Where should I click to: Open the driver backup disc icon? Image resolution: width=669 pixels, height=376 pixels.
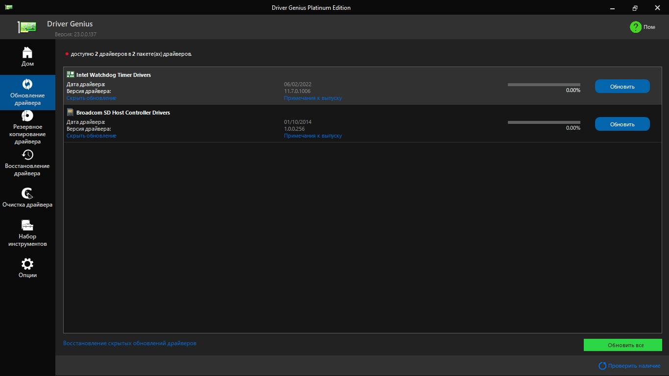27,116
